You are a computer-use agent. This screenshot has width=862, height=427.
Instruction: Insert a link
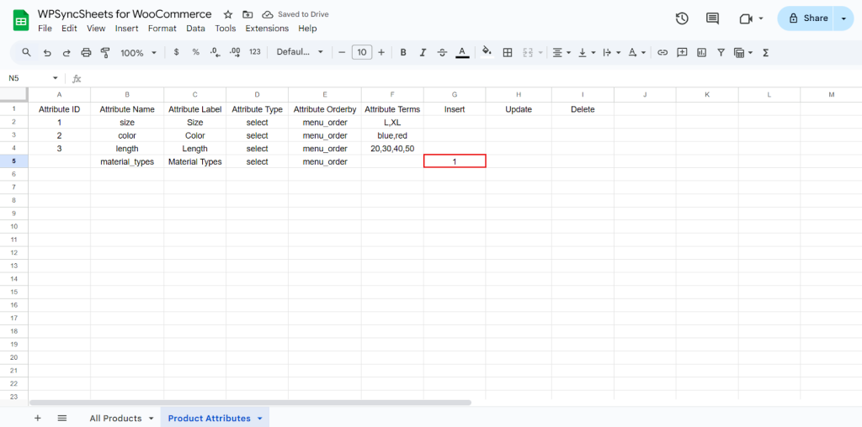[x=662, y=53]
